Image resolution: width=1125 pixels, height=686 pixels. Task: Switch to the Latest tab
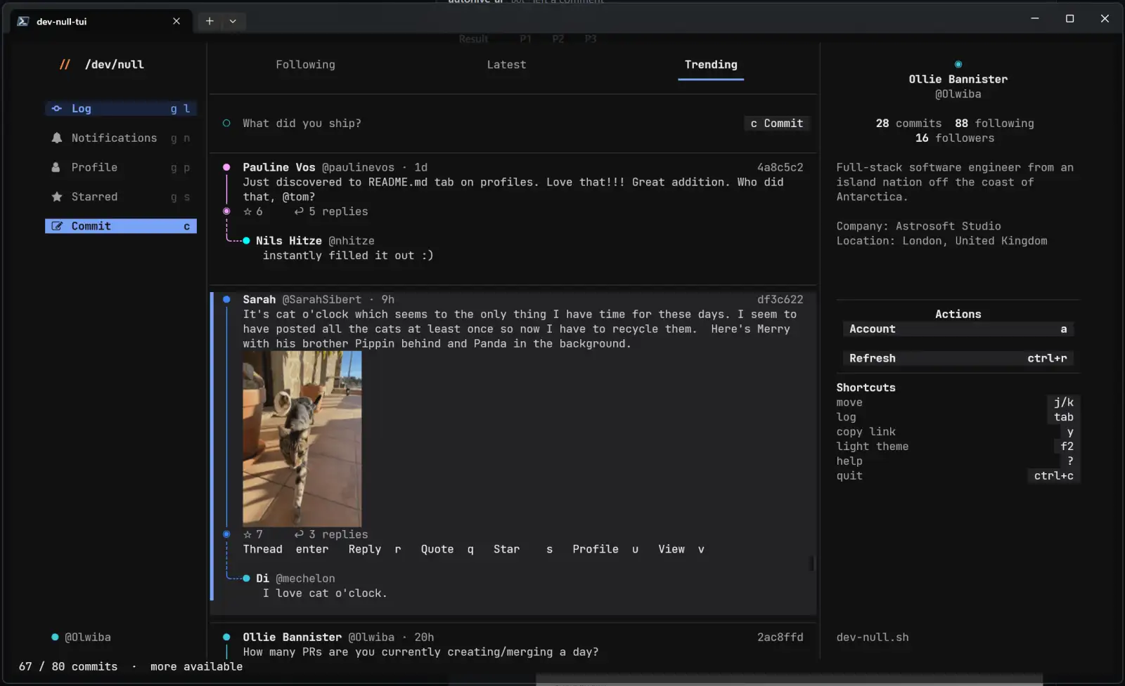pyautogui.click(x=506, y=65)
